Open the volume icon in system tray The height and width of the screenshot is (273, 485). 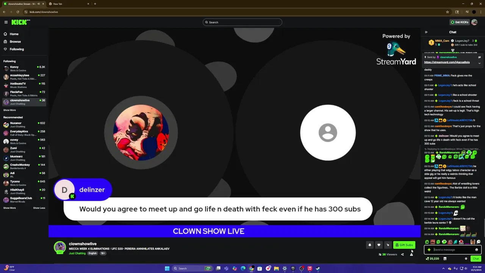pos(466,268)
